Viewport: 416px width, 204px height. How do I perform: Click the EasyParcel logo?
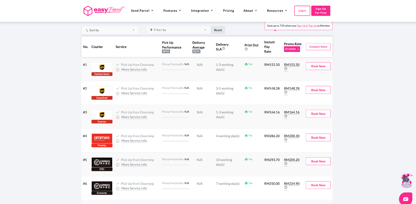point(104,11)
